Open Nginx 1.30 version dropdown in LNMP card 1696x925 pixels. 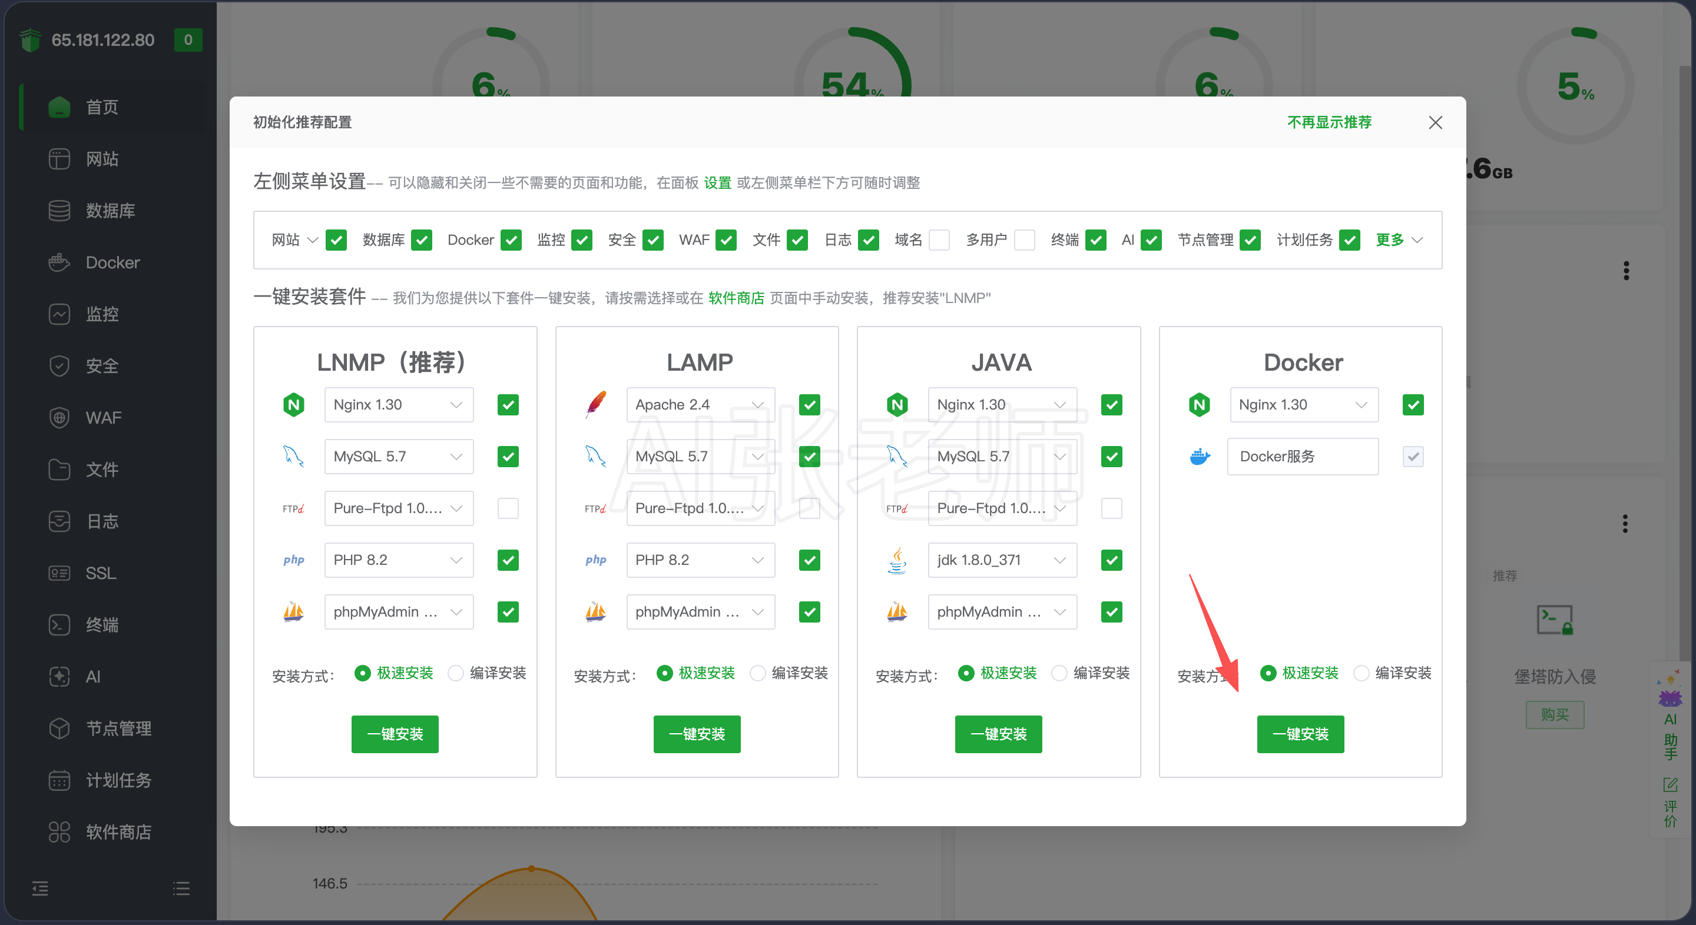pyautogui.click(x=398, y=405)
